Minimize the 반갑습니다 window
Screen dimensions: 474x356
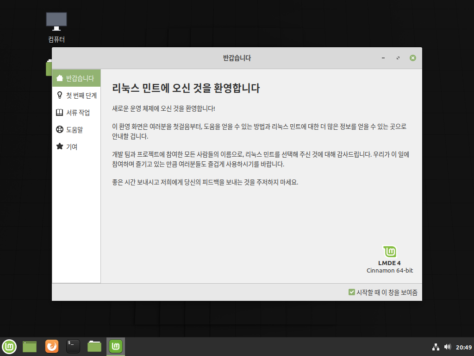pyautogui.click(x=383, y=58)
